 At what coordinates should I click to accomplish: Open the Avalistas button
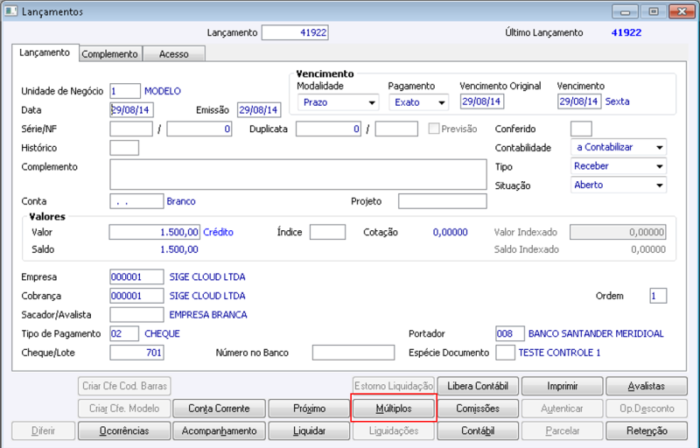tap(647, 386)
